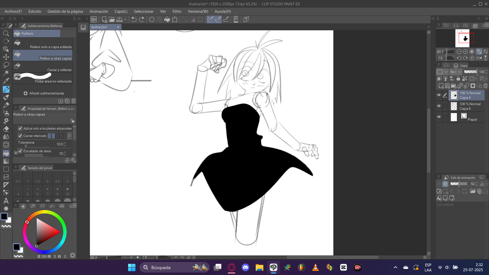The height and width of the screenshot is (275, 489).
Task: Create new raster layer icon
Action: click(x=441, y=86)
